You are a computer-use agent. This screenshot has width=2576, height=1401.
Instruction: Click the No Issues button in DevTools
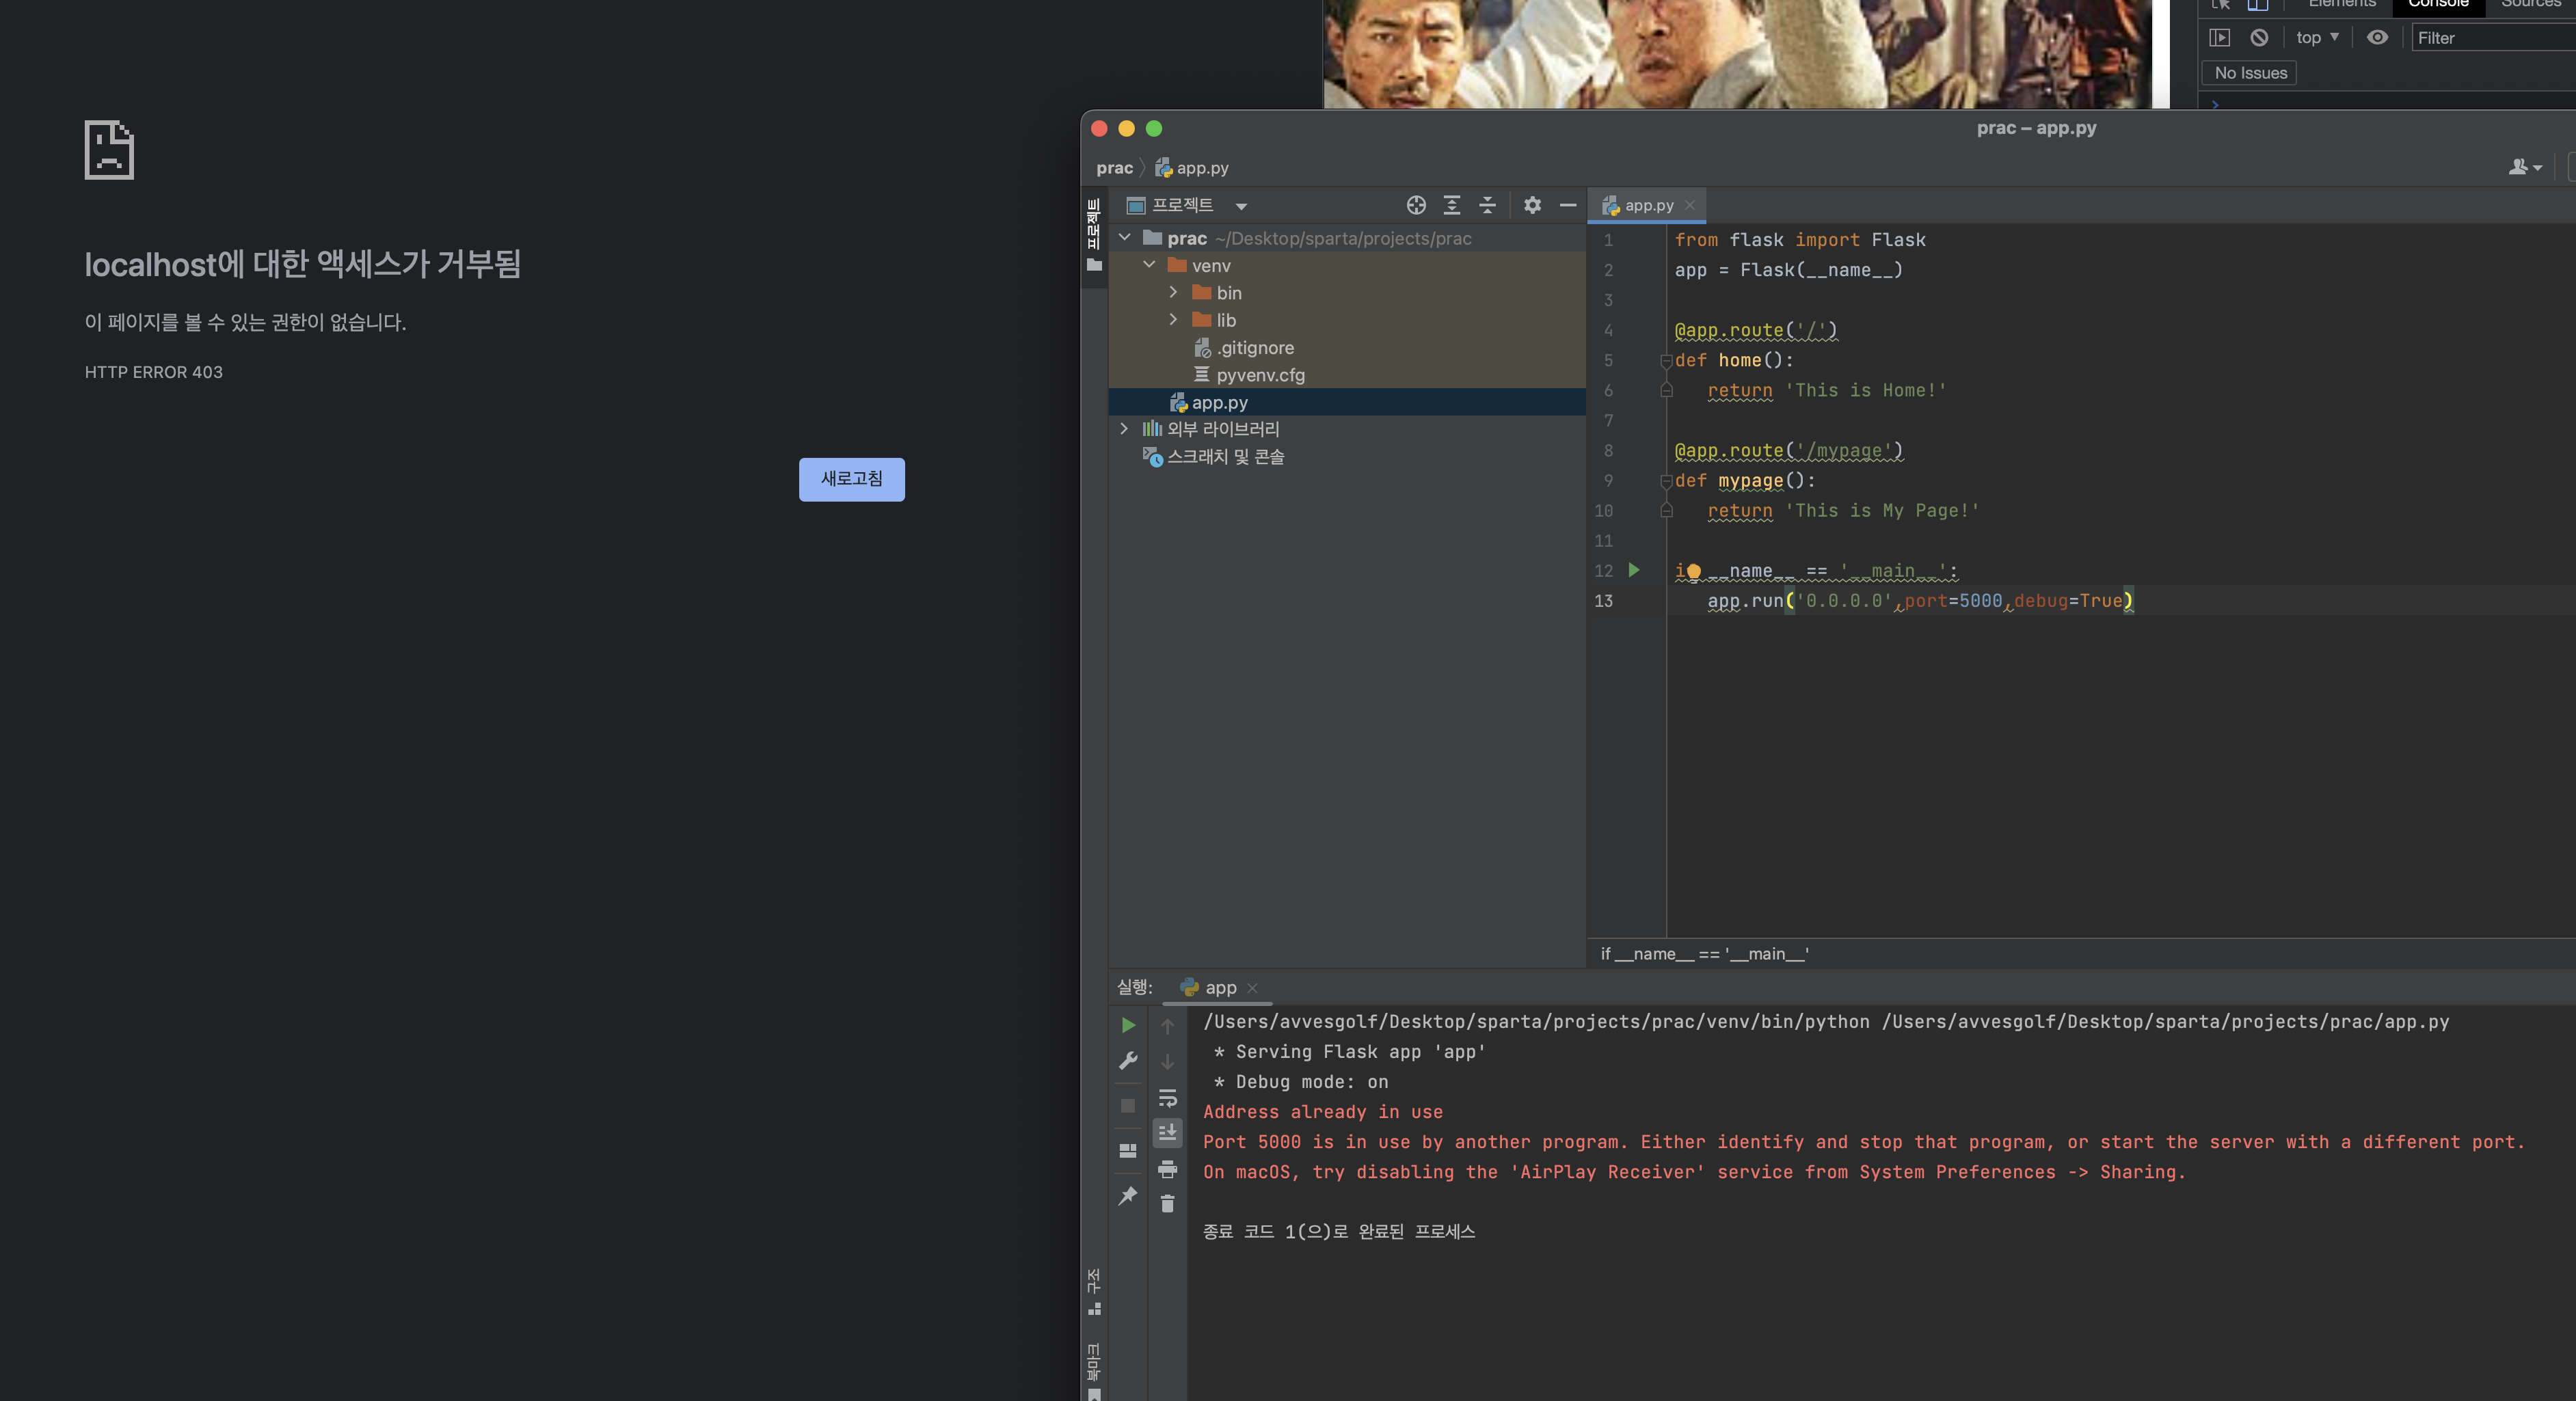[x=2250, y=73]
